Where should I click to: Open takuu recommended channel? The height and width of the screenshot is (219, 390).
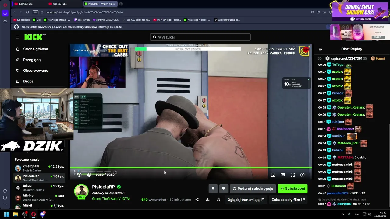tap(39, 188)
